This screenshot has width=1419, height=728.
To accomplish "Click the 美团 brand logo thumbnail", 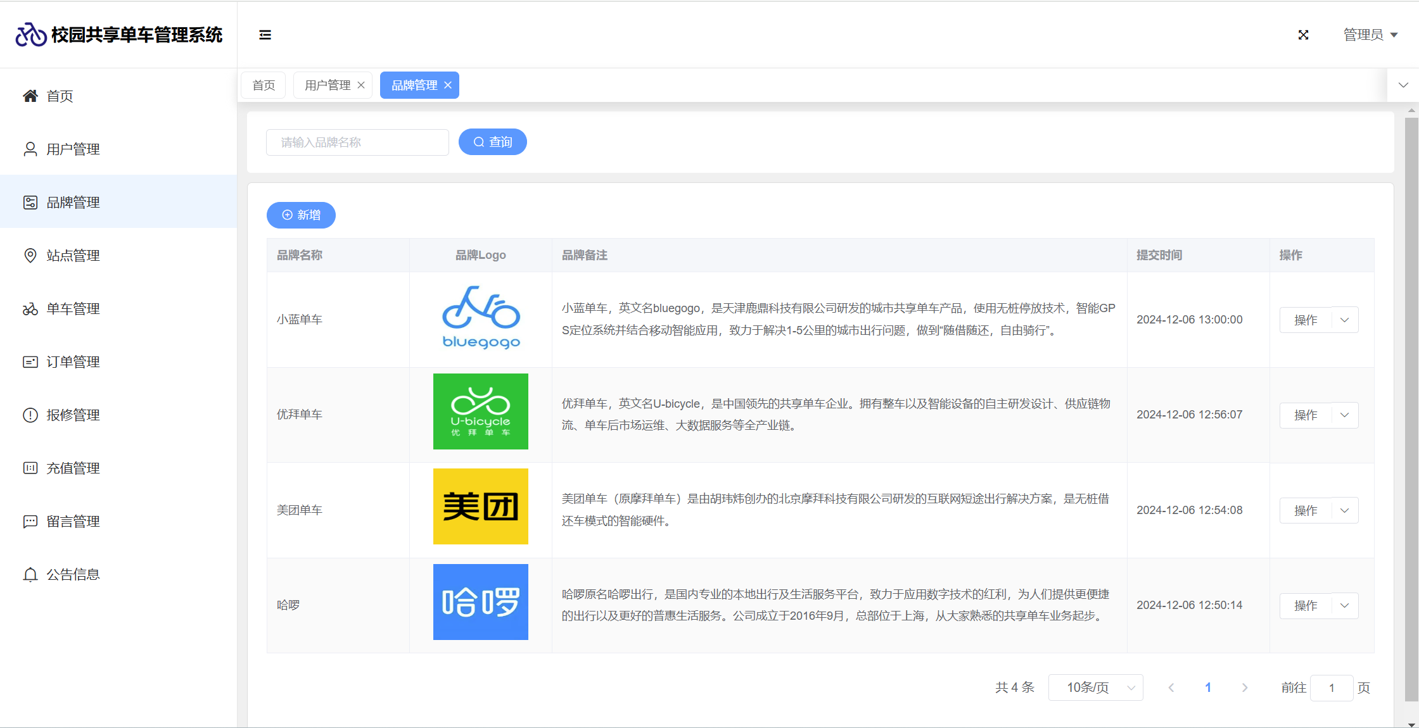I will tap(480, 506).
